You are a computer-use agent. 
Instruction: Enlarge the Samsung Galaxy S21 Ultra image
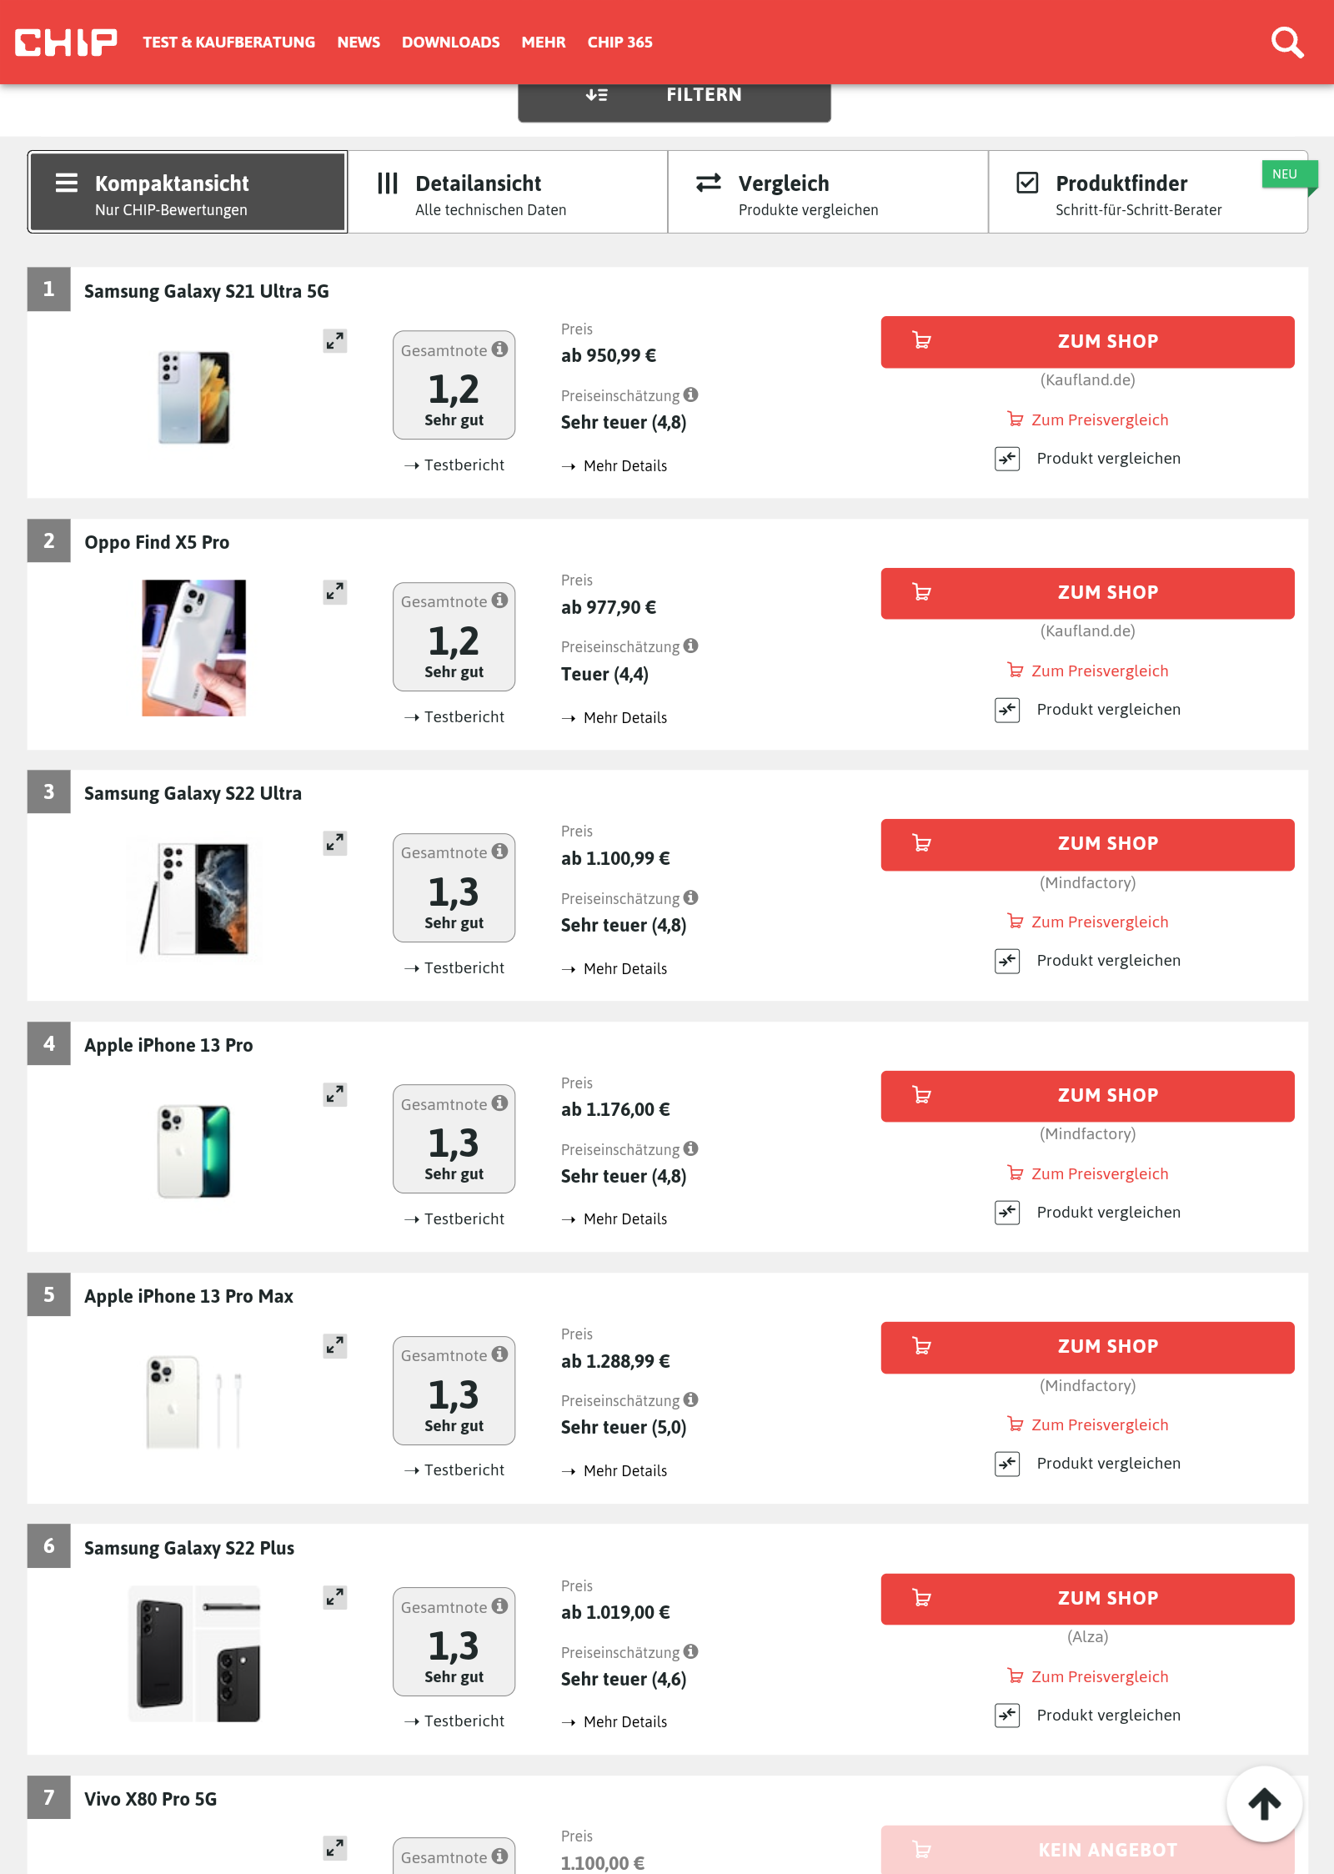(335, 340)
